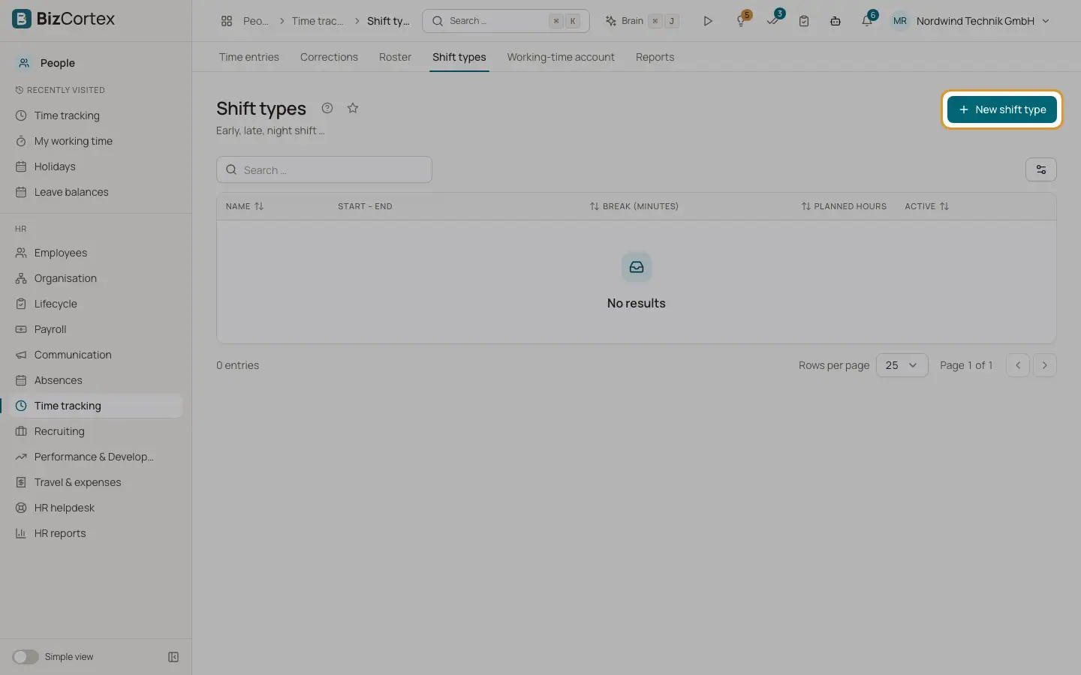Open notifications bell with badge 6

(x=868, y=20)
